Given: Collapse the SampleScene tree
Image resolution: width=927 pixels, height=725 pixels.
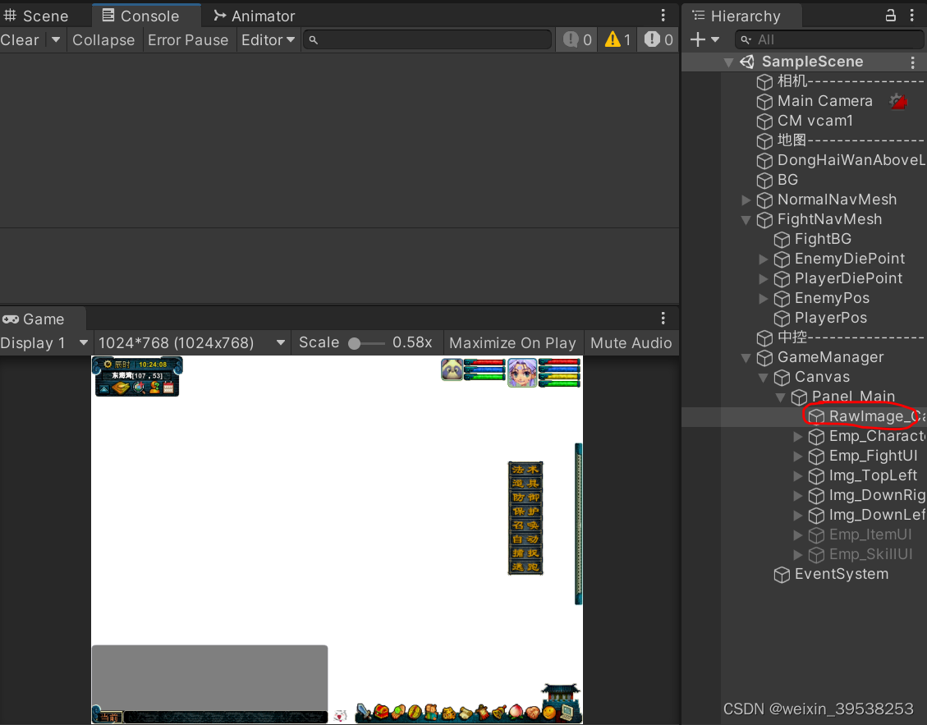Looking at the screenshot, I should 728,62.
